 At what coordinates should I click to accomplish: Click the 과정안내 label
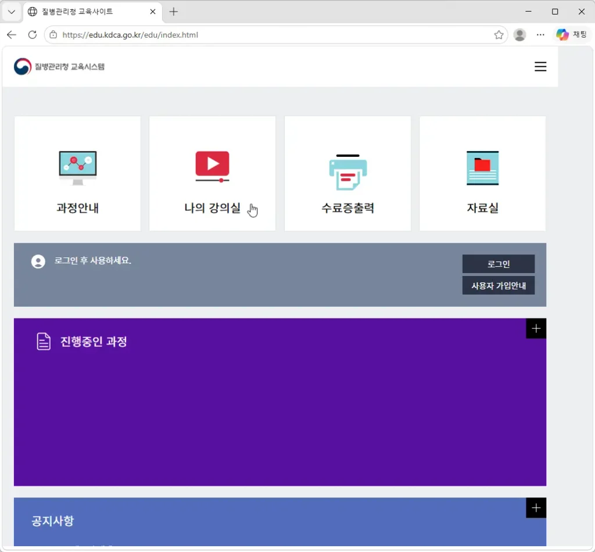[78, 208]
